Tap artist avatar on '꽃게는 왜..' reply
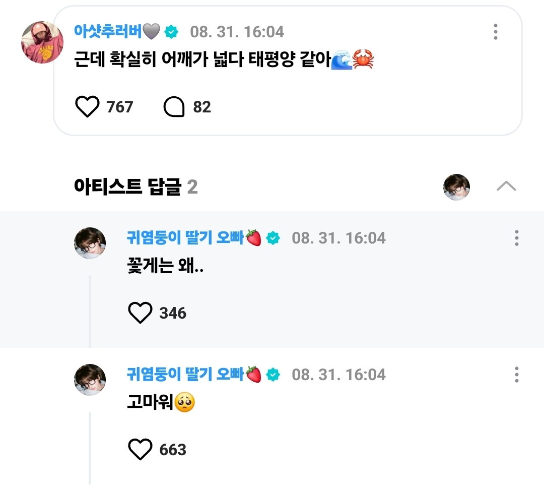 [x=90, y=243]
